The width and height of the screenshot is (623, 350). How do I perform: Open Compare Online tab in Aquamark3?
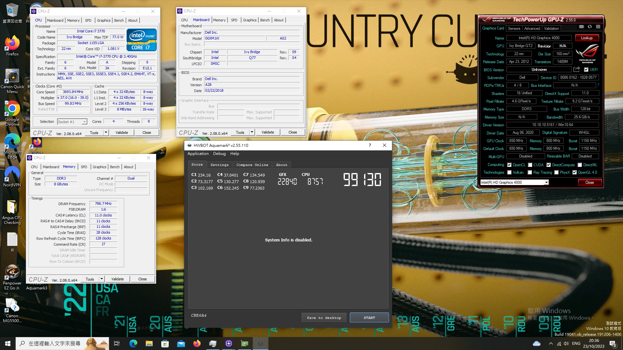[x=252, y=165]
